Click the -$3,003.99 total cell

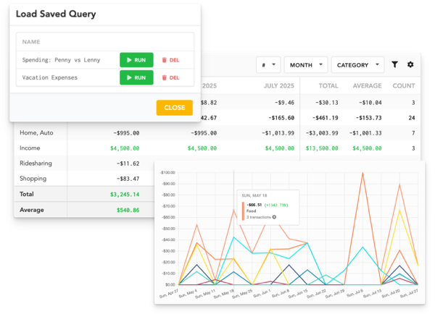click(x=322, y=133)
